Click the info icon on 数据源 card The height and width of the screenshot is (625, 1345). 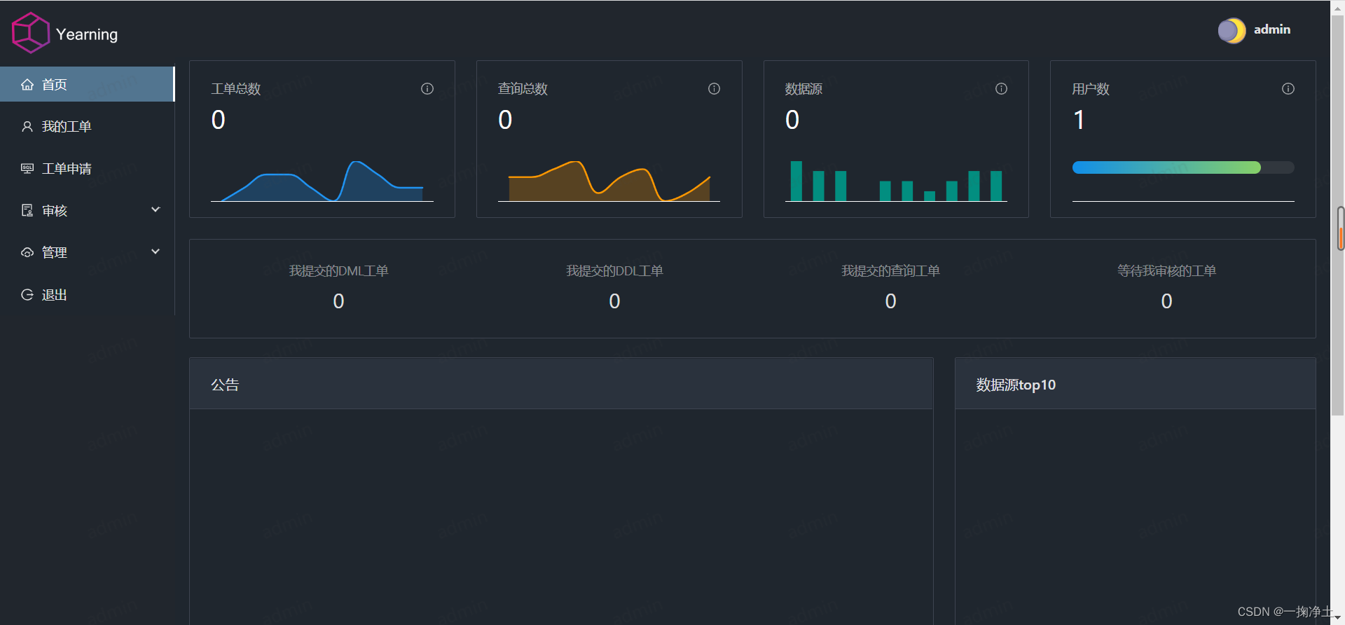pos(1001,89)
